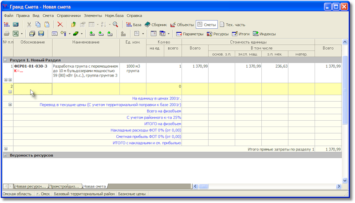Open dropdown arrow next to money icon
355x203 pixels.
(82, 34)
